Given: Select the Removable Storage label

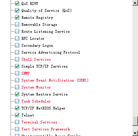Looking at the screenshot, I should 39,24.
